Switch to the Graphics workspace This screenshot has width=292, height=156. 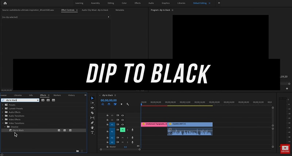166,3
